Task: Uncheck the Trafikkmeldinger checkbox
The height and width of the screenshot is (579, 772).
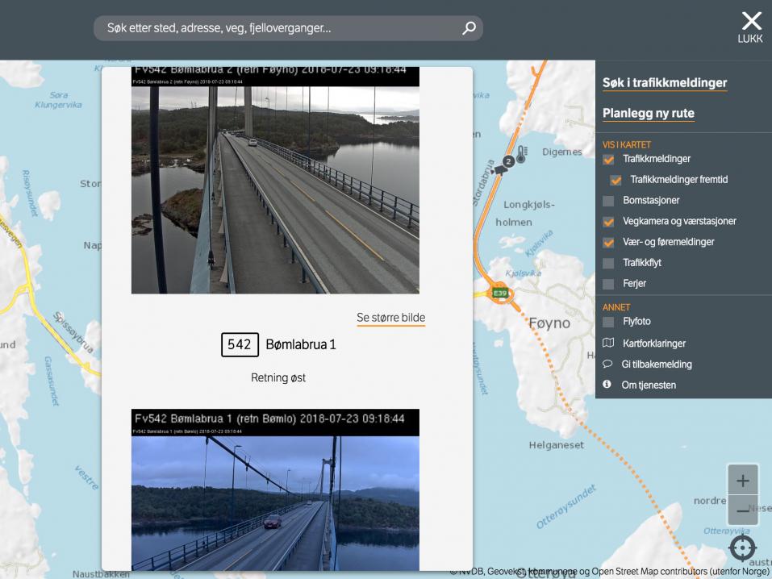Action: [x=609, y=160]
